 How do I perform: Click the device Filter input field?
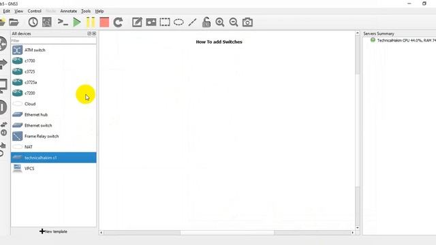pos(54,41)
